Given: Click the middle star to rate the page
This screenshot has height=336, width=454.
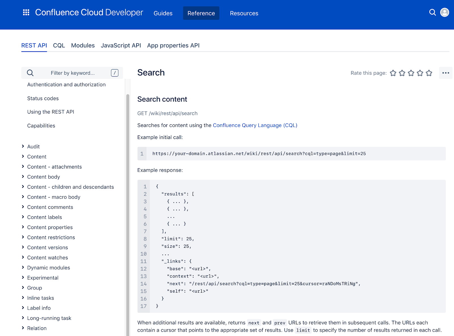Looking at the screenshot, I should click(411, 73).
